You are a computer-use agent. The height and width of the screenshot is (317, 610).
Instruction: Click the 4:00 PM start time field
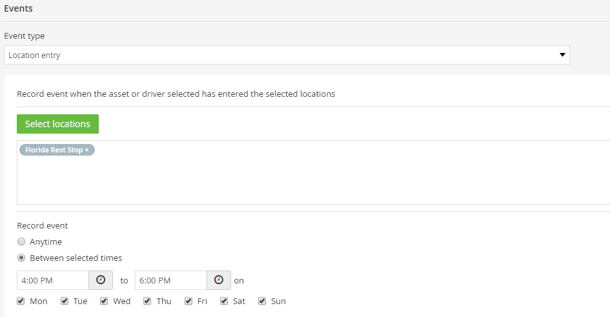pos(53,280)
